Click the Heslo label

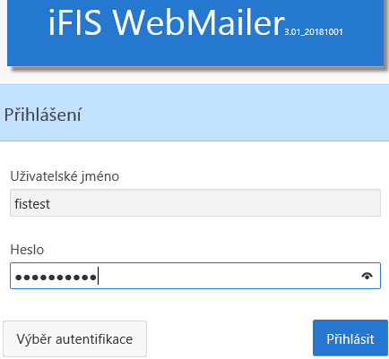[x=27, y=250]
